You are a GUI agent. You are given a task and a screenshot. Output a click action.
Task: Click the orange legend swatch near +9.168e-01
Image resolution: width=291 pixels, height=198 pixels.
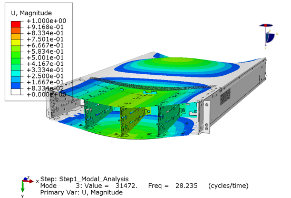(16, 31)
